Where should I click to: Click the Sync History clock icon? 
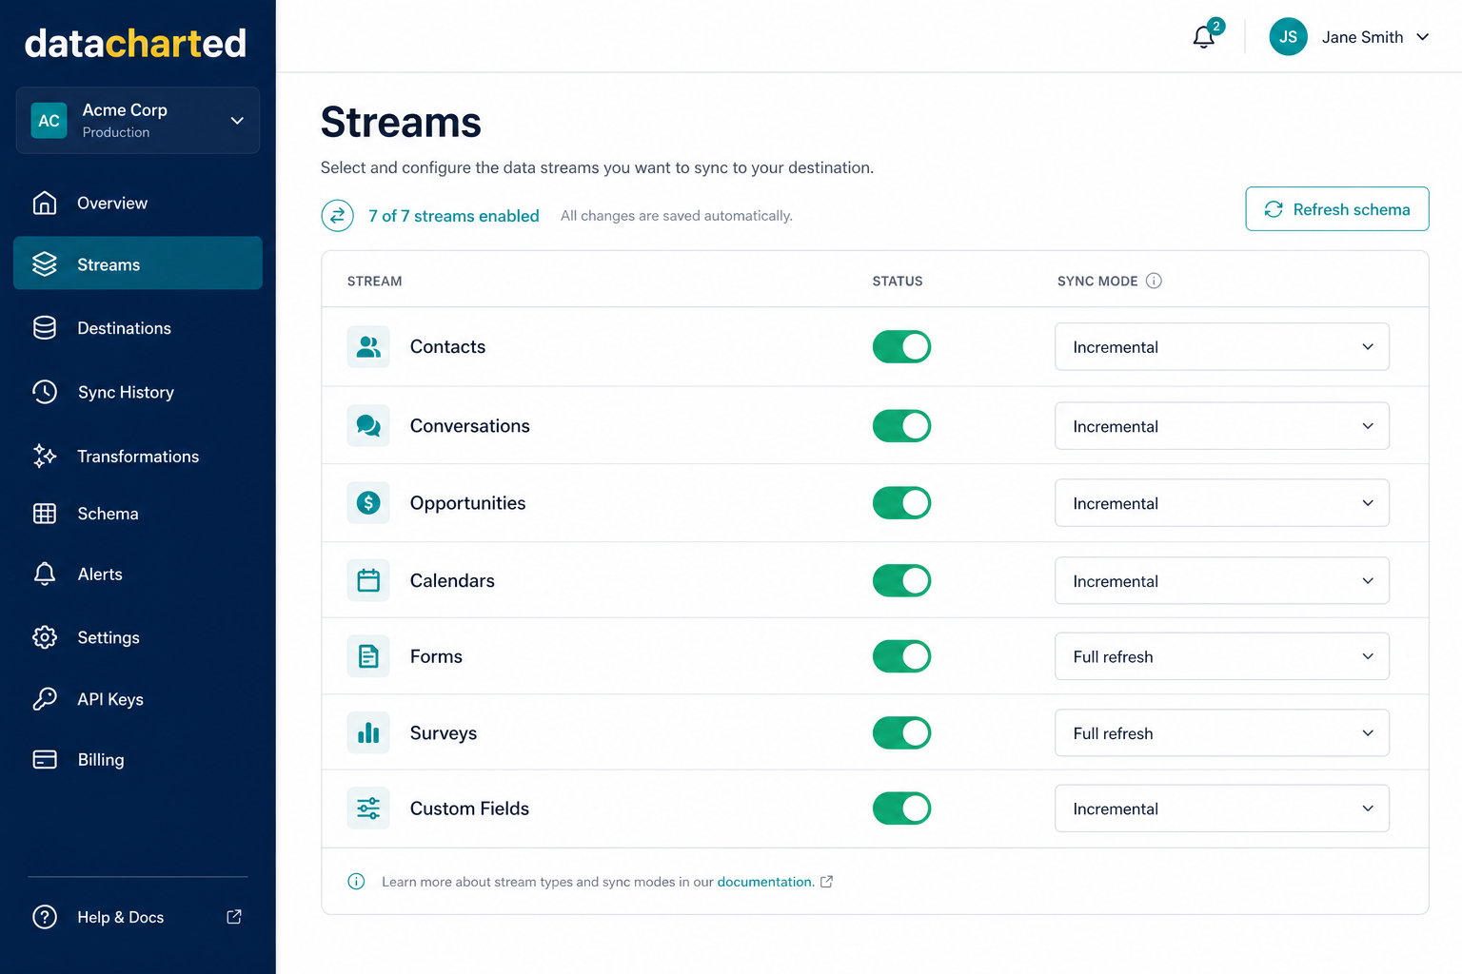(x=45, y=392)
